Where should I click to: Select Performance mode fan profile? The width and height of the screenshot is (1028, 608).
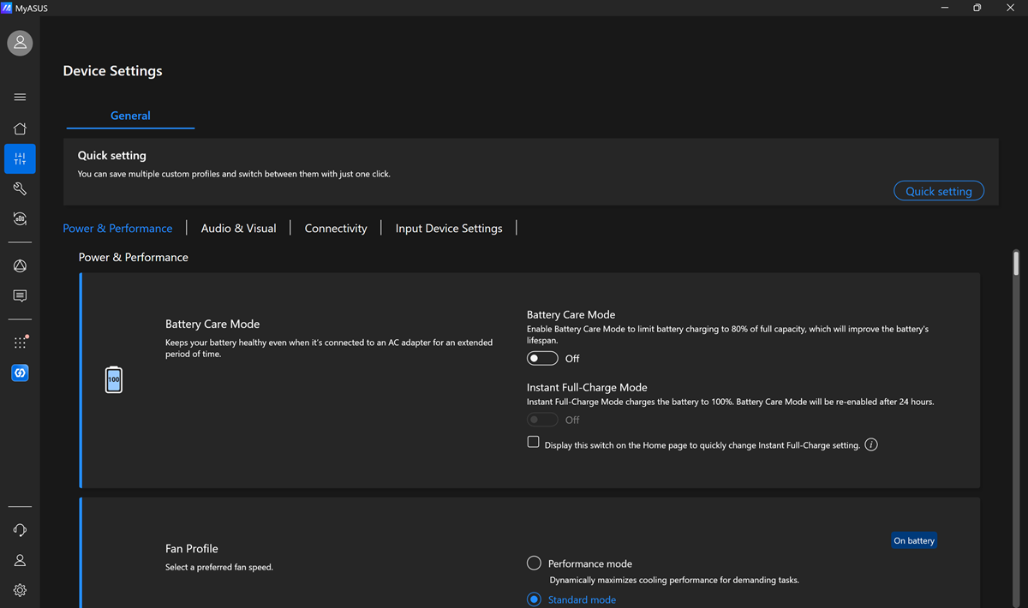tap(534, 563)
